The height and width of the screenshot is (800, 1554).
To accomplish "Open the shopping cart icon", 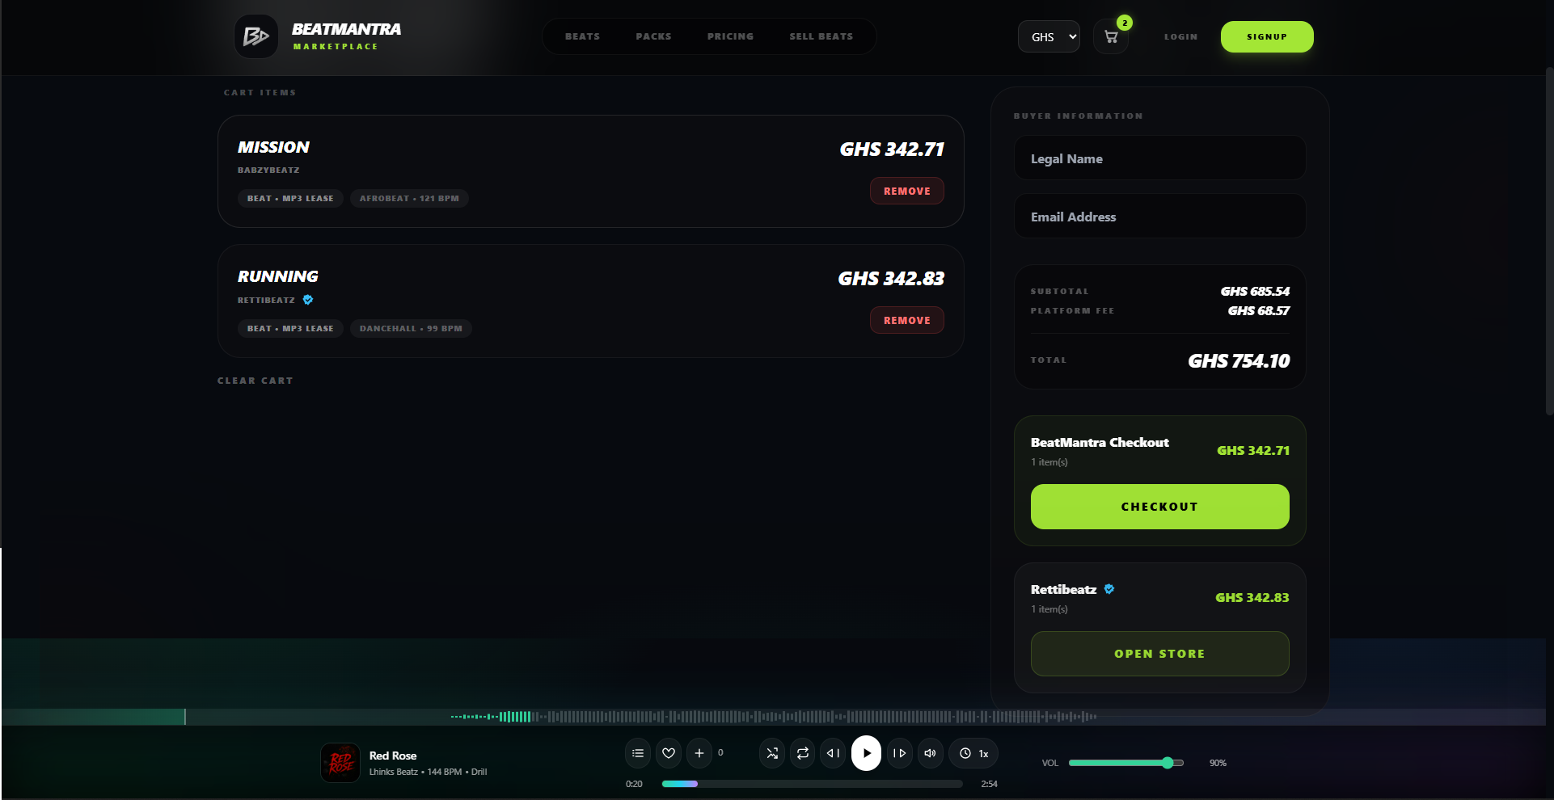I will coord(1111,36).
